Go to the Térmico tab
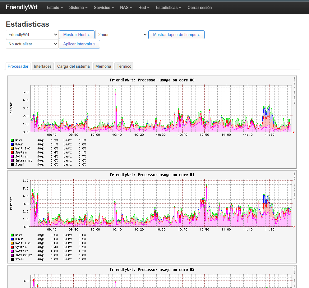The height and width of the screenshot is (288, 309). (124, 66)
